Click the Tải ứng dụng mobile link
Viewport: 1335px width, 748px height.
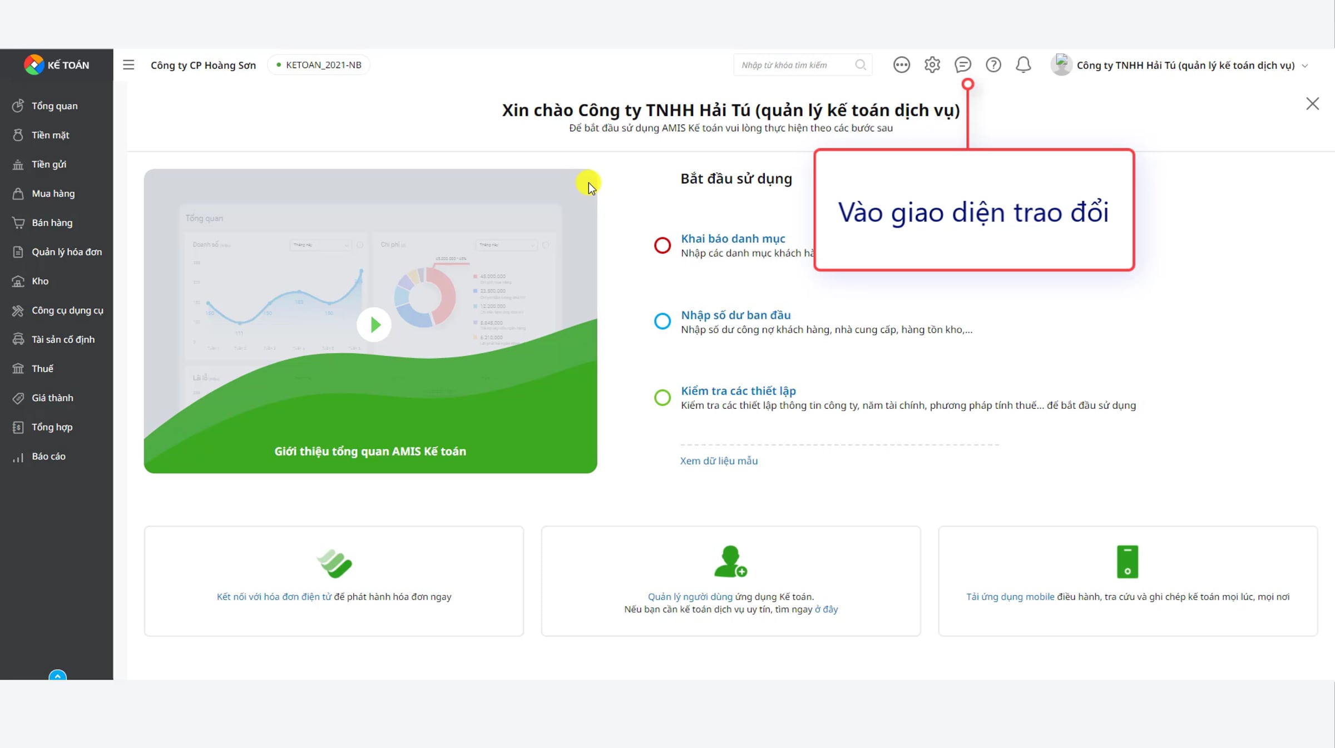point(1010,597)
